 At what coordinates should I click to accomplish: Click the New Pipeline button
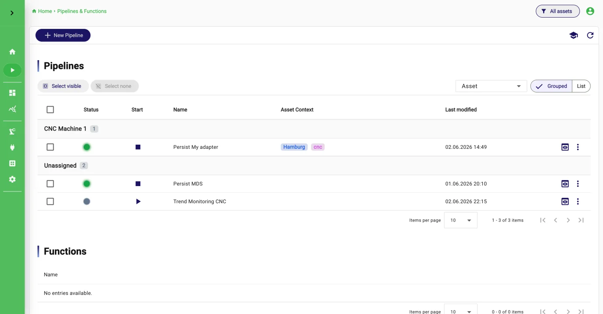tap(63, 36)
